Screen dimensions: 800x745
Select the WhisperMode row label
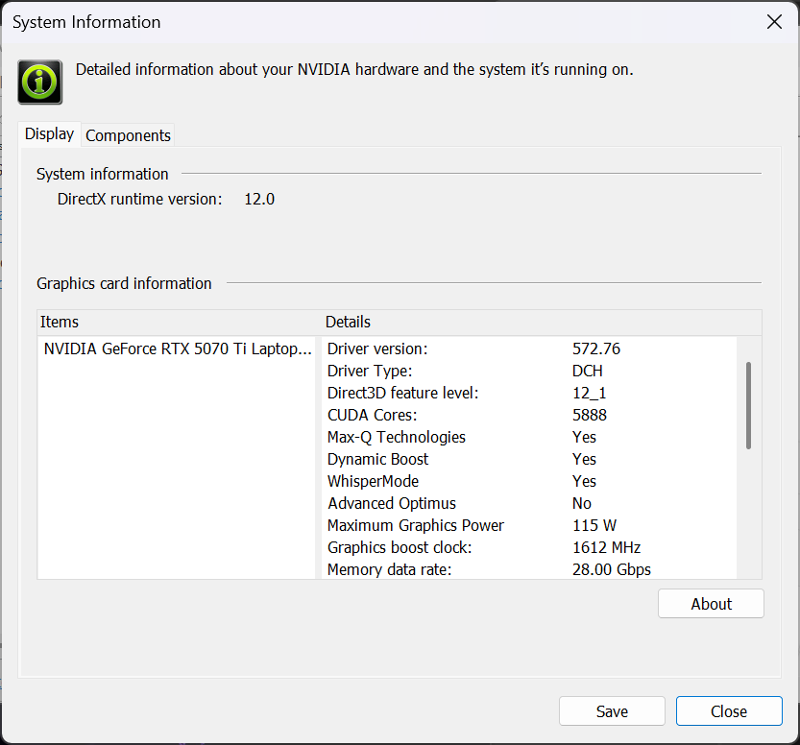click(373, 481)
